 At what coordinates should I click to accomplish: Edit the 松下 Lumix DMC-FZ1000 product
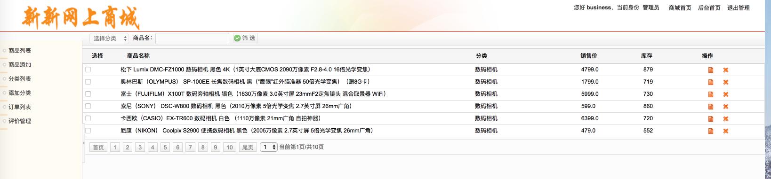tap(711, 70)
